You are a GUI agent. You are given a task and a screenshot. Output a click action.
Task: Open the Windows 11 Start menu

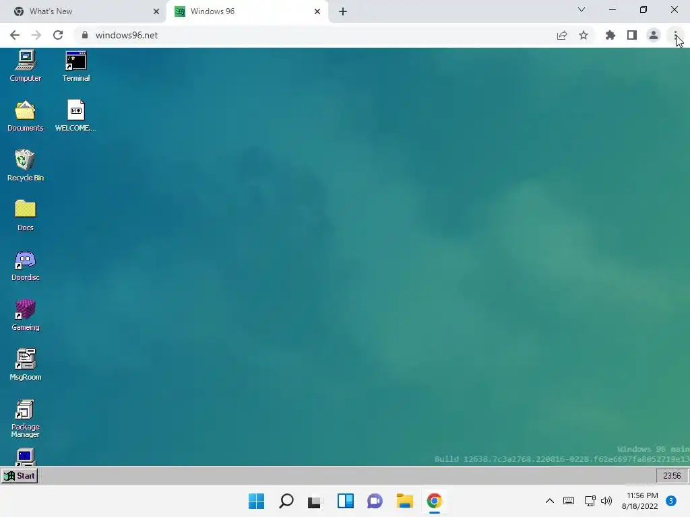[x=256, y=501]
